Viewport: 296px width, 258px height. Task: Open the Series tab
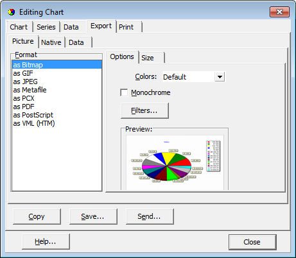click(46, 27)
